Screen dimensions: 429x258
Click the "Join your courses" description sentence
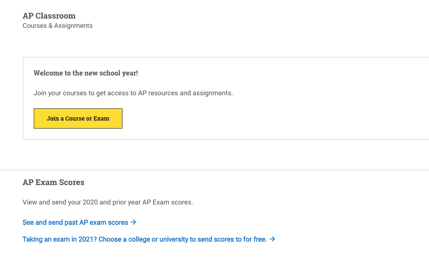coord(133,93)
